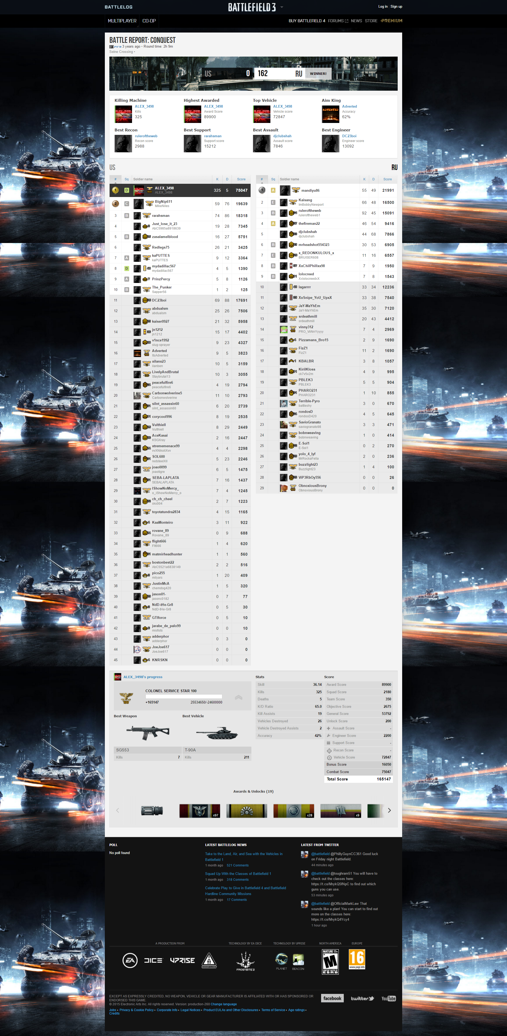Click squad E badge on Kaisang row
Image resolution: width=507 pixels, height=1036 pixels.
tap(273, 202)
